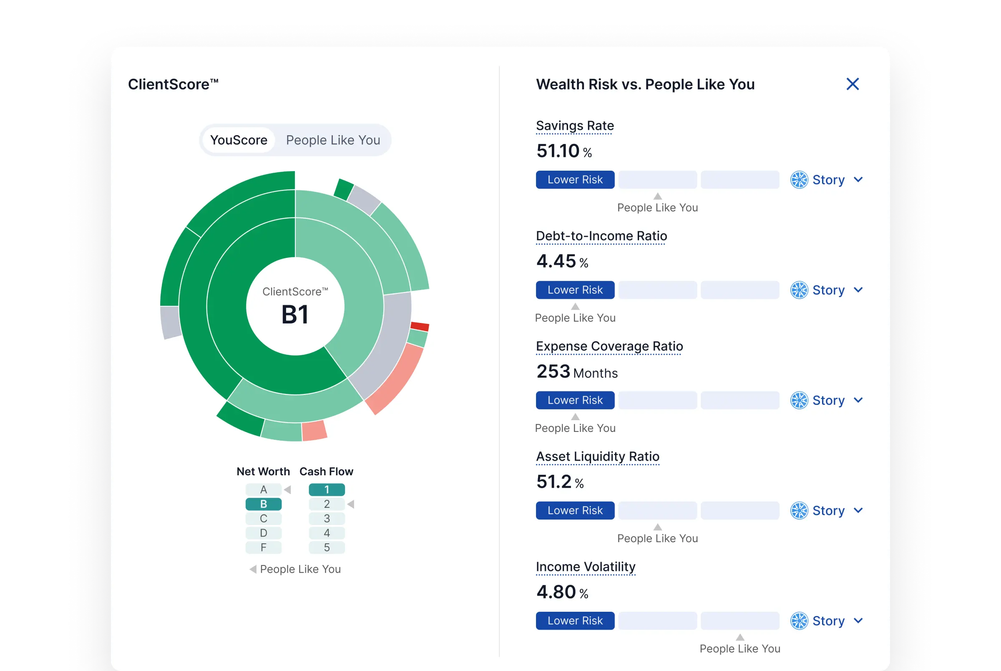
Task: Expand the Savings Rate Story chevron
Action: [858, 180]
